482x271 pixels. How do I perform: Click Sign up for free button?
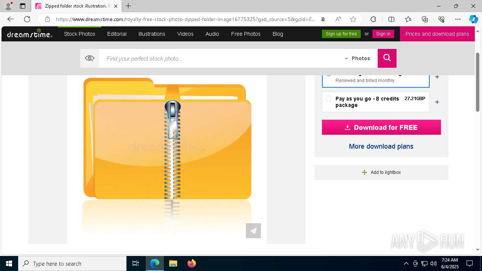click(341, 34)
